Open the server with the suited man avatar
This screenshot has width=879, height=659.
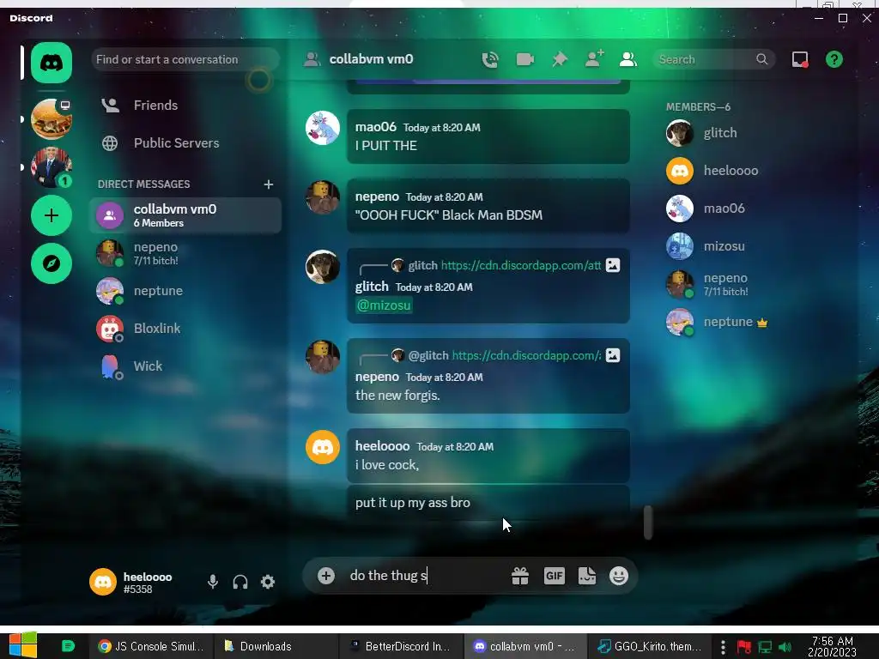51,167
